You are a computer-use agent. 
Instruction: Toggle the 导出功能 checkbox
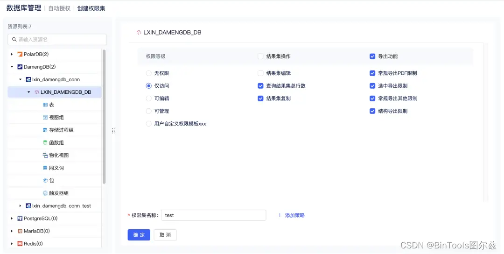pos(372,56)
